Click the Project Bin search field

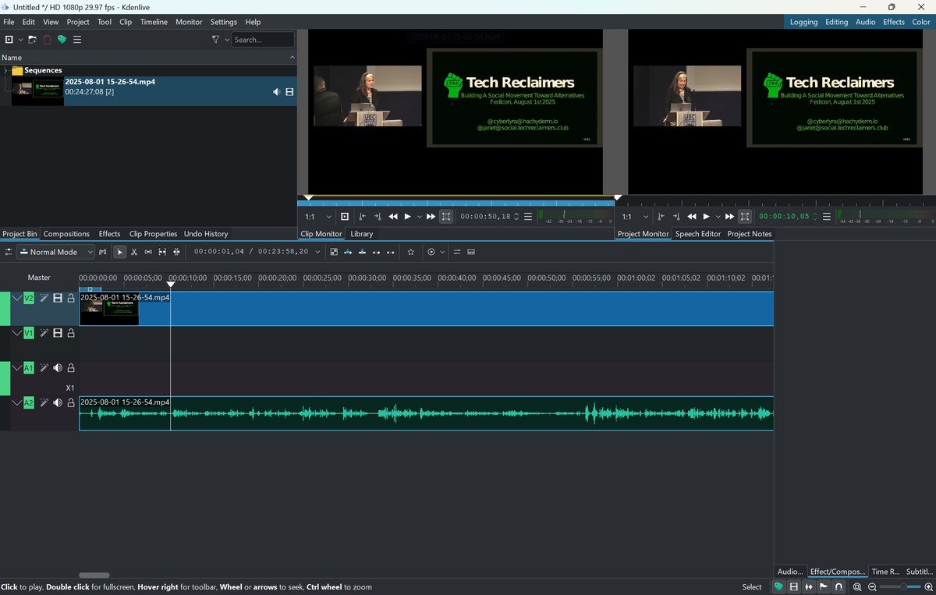click(x=262, y=40)
